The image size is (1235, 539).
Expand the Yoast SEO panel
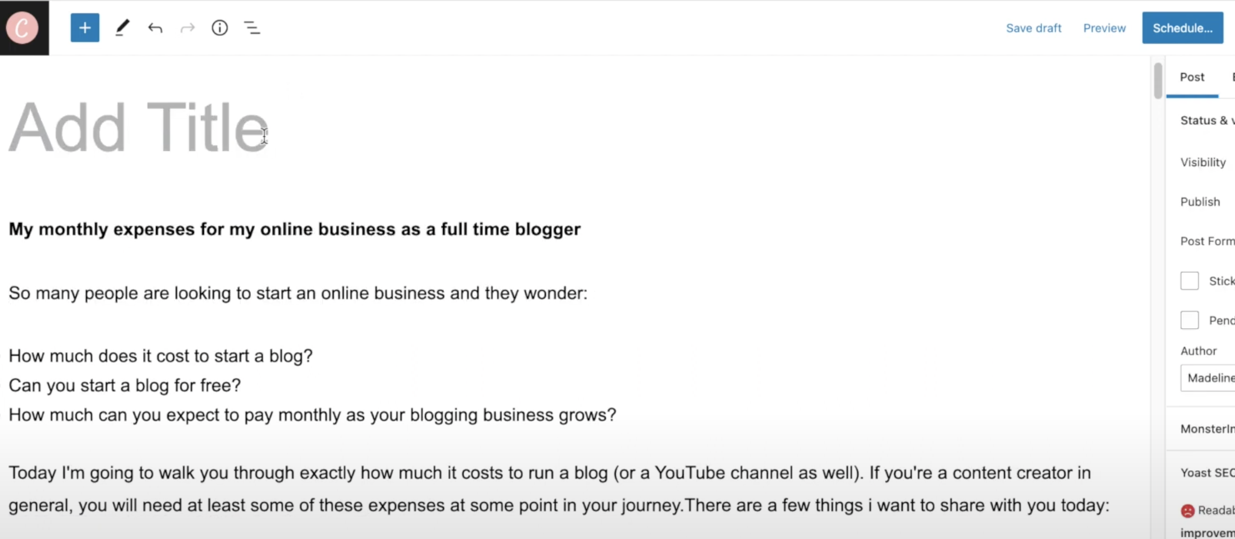(1207, 473)
